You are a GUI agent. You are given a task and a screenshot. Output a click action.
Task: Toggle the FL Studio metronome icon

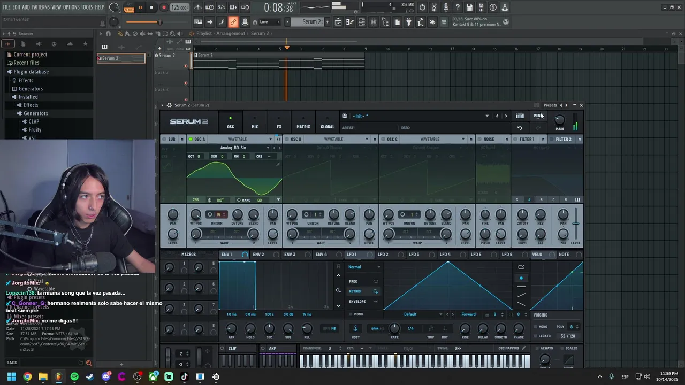pos(198,7)
